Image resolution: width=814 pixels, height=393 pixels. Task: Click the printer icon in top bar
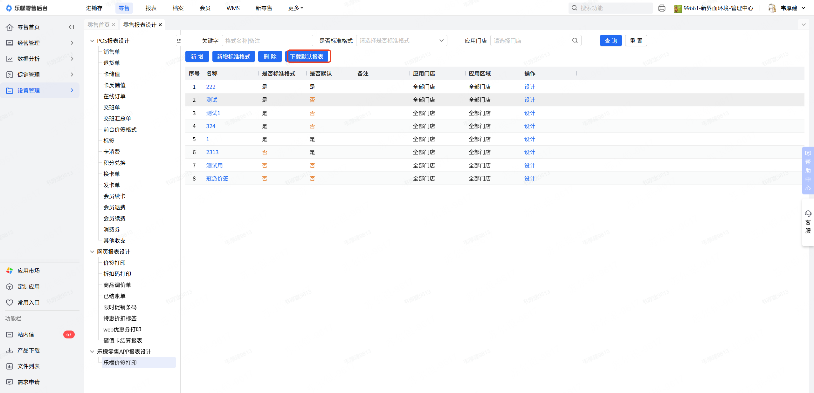tap(662, 8)
